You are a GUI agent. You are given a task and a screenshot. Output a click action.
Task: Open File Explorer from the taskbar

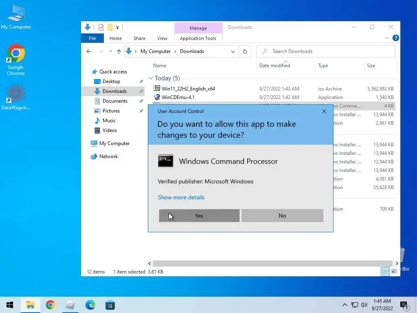point(30,305)
